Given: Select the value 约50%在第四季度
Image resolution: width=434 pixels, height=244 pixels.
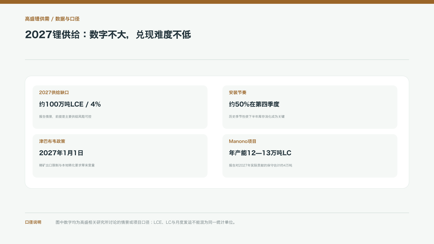Looking at the screenshot, I should click(x=254, y=104).
